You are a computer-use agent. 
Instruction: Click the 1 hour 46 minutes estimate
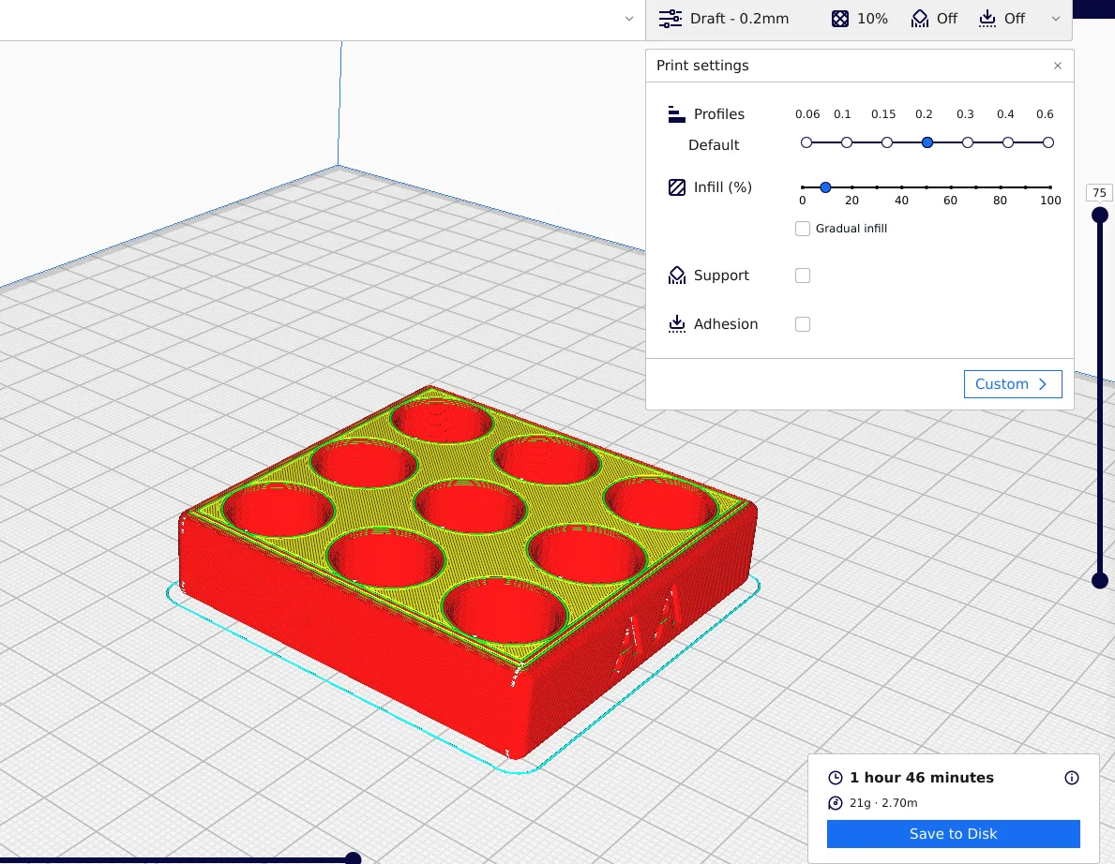pyautogui.click(x=922, y=777)
